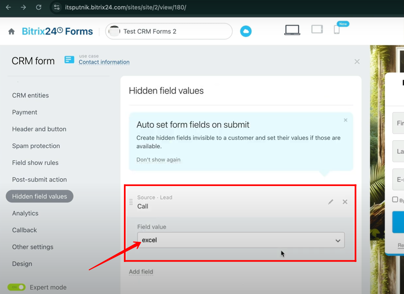Edit the Call field with pencil icon

pos(331,202)
